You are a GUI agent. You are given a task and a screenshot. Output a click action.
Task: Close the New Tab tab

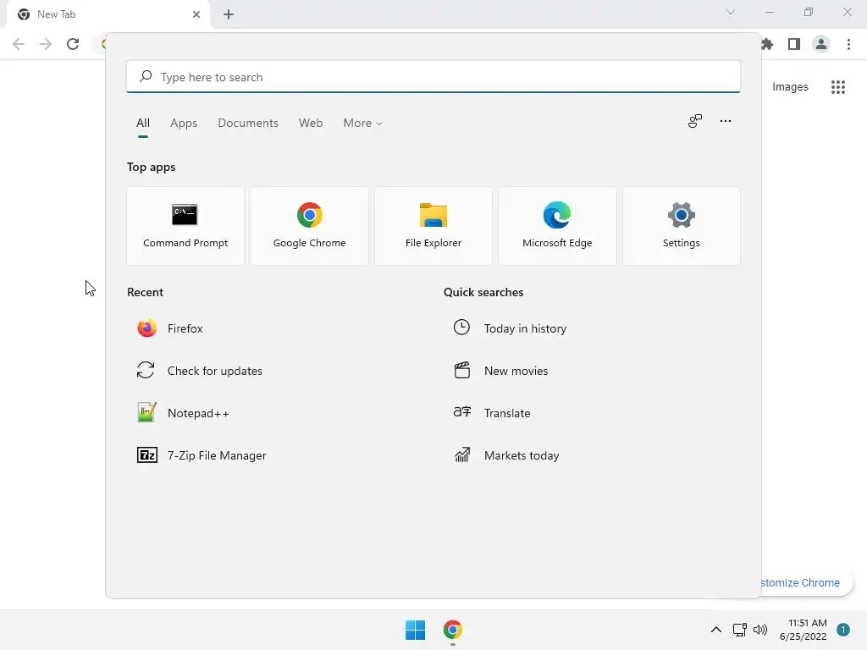196,14
